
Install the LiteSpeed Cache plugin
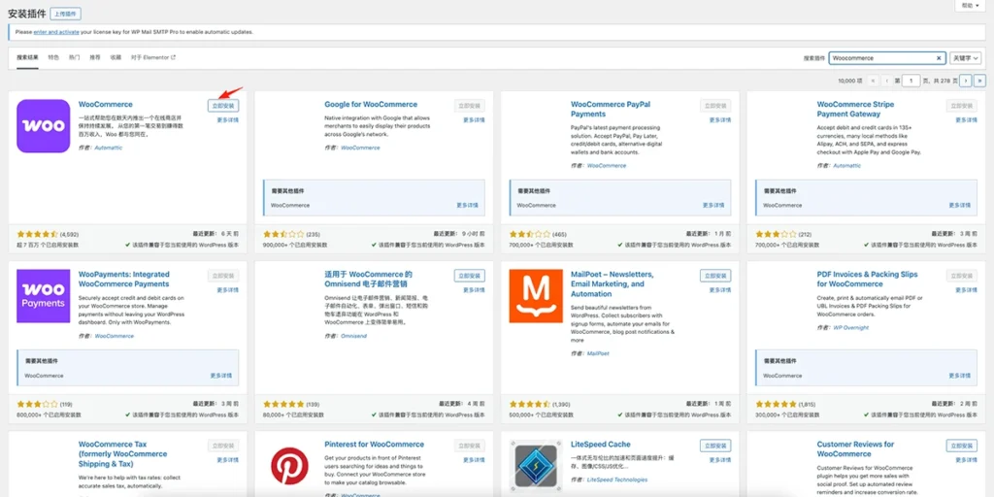(715, 446)
